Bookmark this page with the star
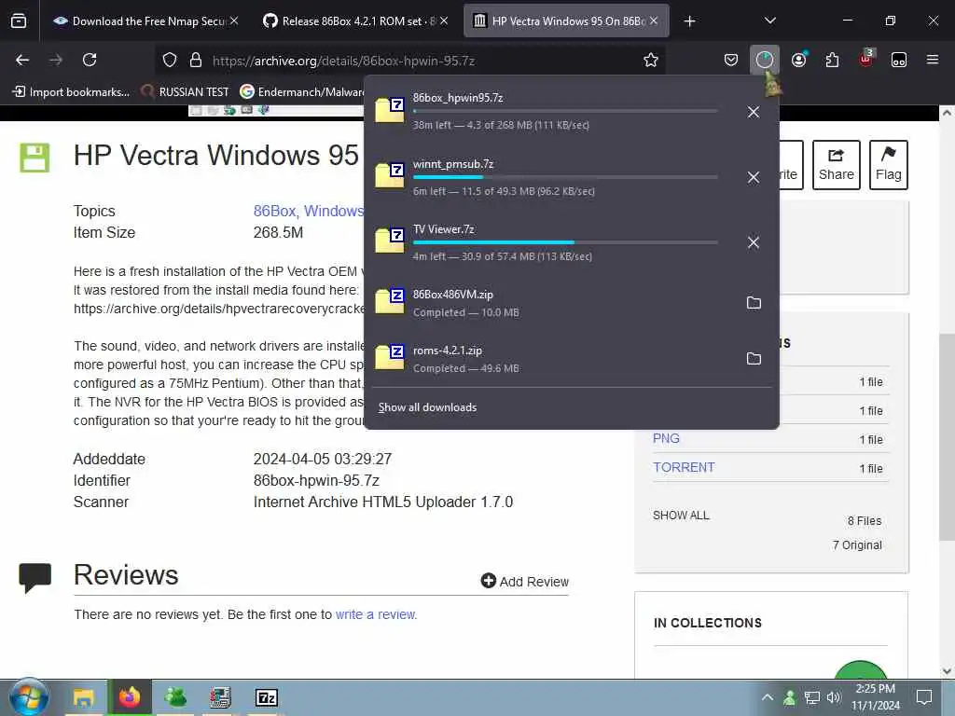The width and height of the screenshot is (955, 716). pos(650,60)
